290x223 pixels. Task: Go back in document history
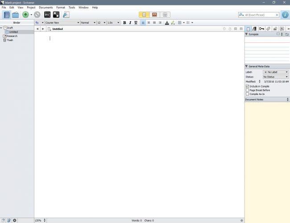[37, 29]
